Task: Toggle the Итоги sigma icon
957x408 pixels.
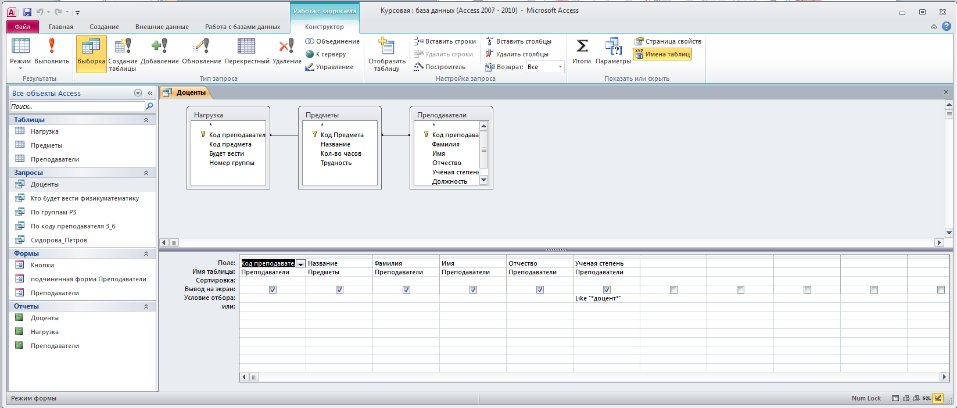Action: tap(581, 52)
